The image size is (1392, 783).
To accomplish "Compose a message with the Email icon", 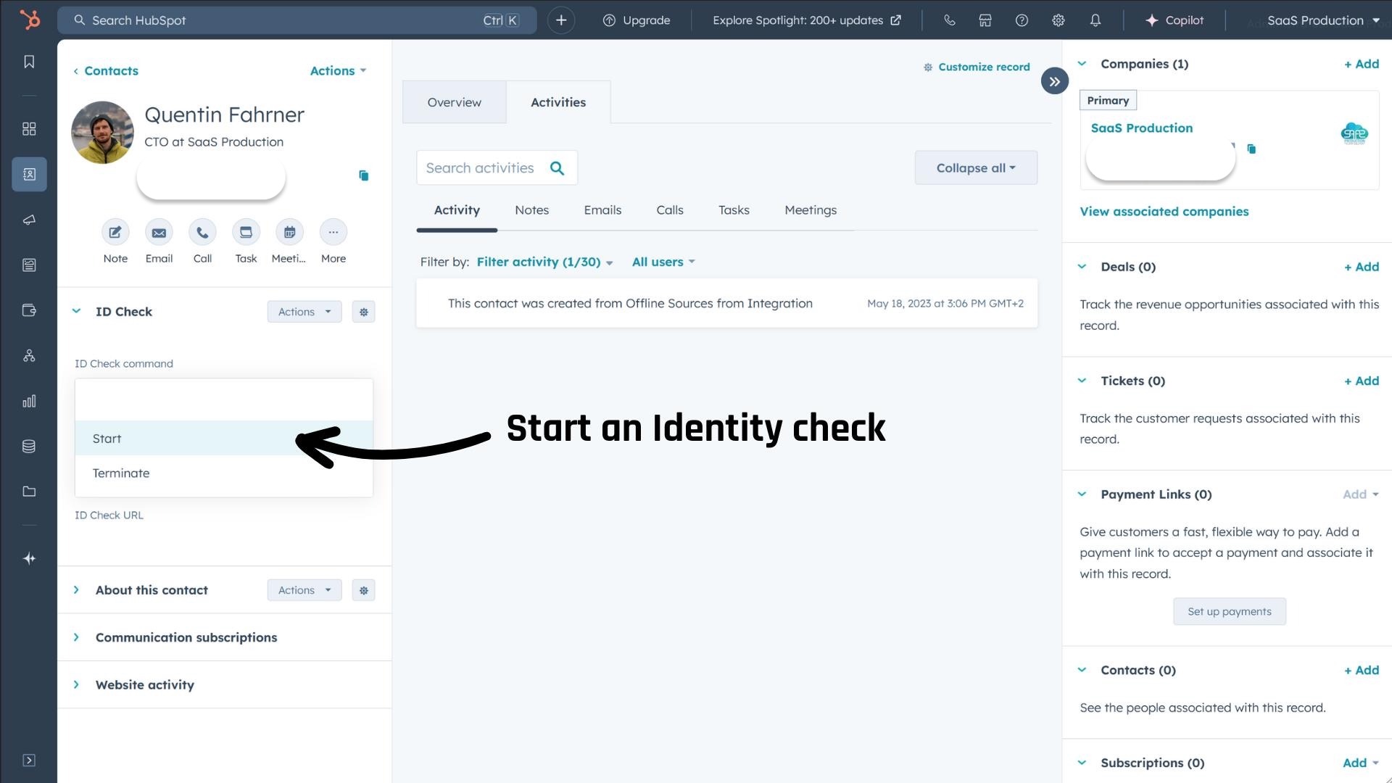I will click(159, 232).
